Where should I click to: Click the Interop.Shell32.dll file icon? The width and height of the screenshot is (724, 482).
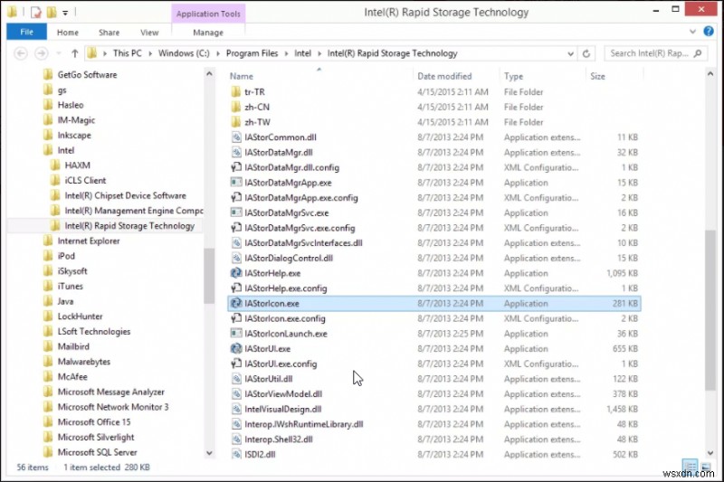[236, 439]
